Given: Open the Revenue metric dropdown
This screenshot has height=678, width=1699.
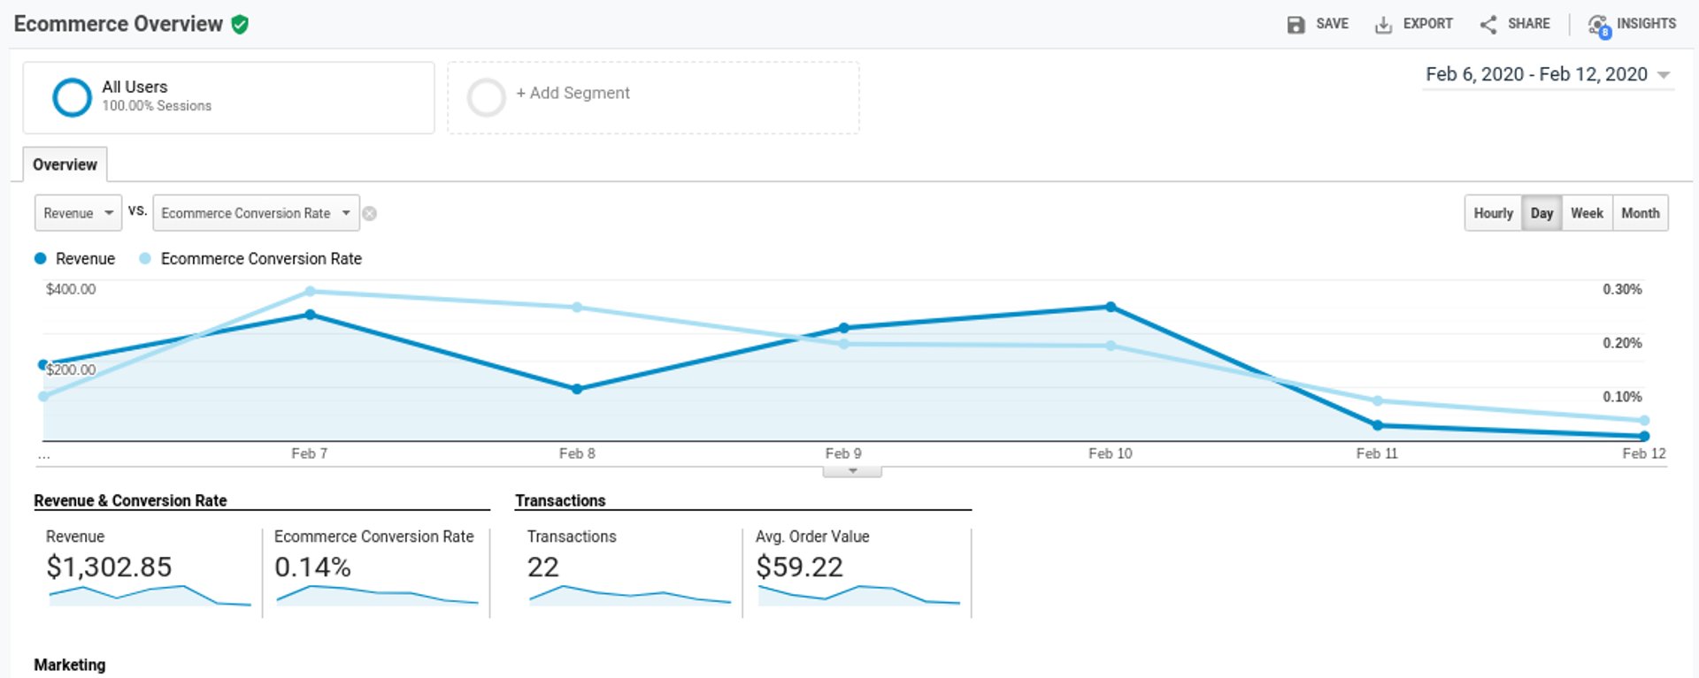Looking at the screenshot, I should (x=78, y=213).
